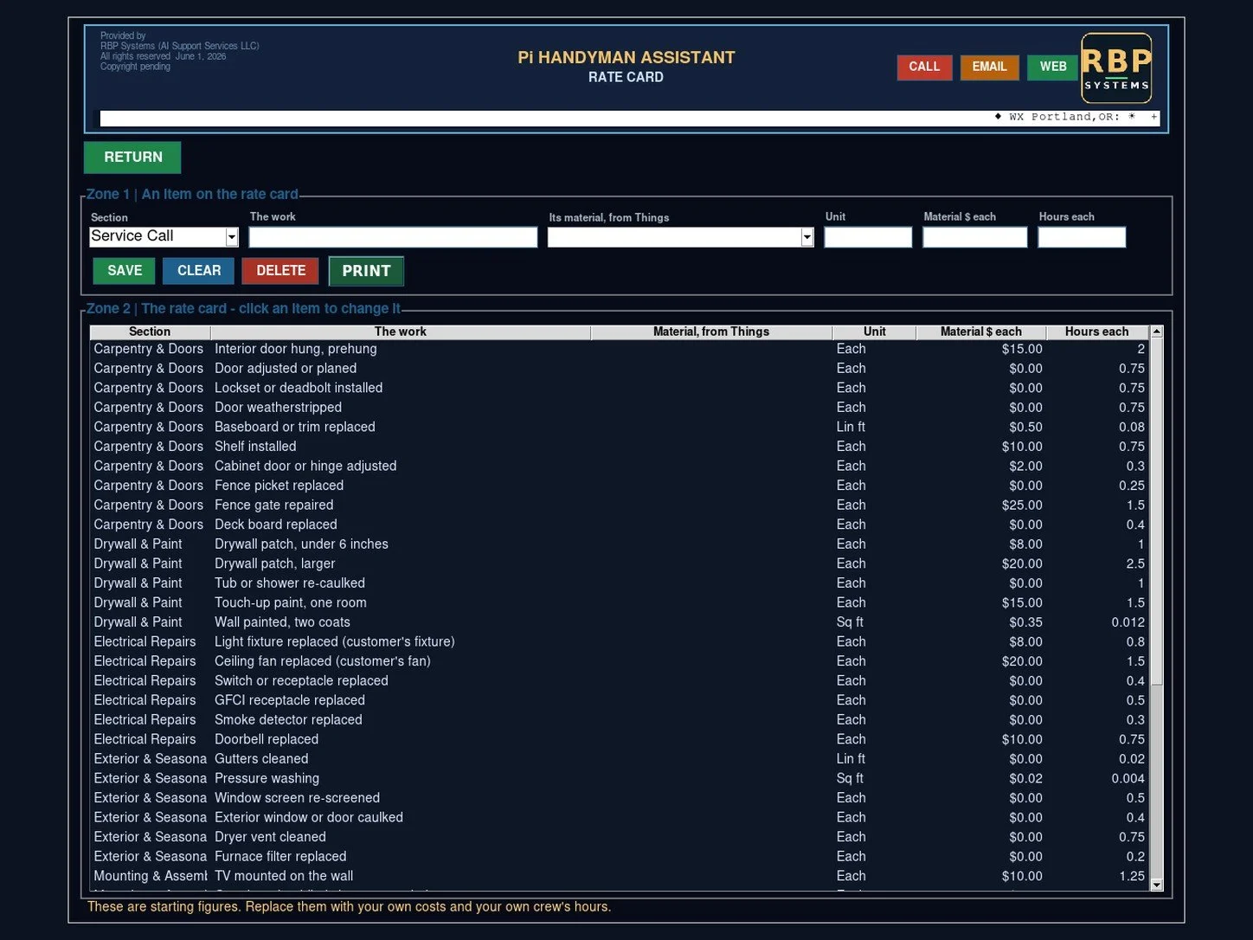
Task: Click the Material, from Things column header
Action: (x=711, y=332)
